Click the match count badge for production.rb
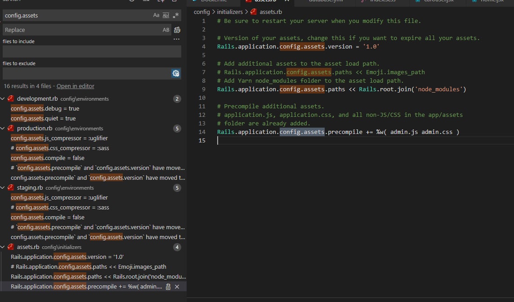Image resolution: width=514 pixels, height=302 pixels. click(x=177, y=129)
